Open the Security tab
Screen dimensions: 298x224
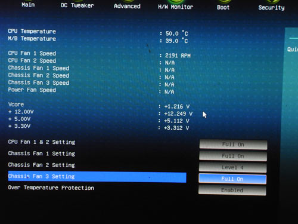pyautogui.click(x=271, y=8)
